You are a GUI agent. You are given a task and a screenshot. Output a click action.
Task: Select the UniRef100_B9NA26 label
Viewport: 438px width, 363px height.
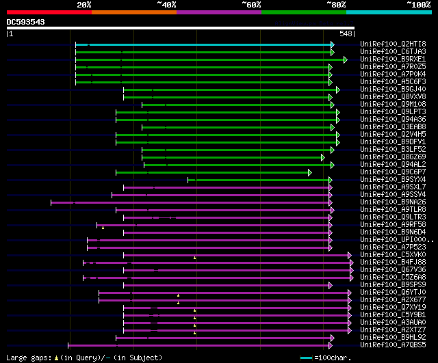(393, 202)
